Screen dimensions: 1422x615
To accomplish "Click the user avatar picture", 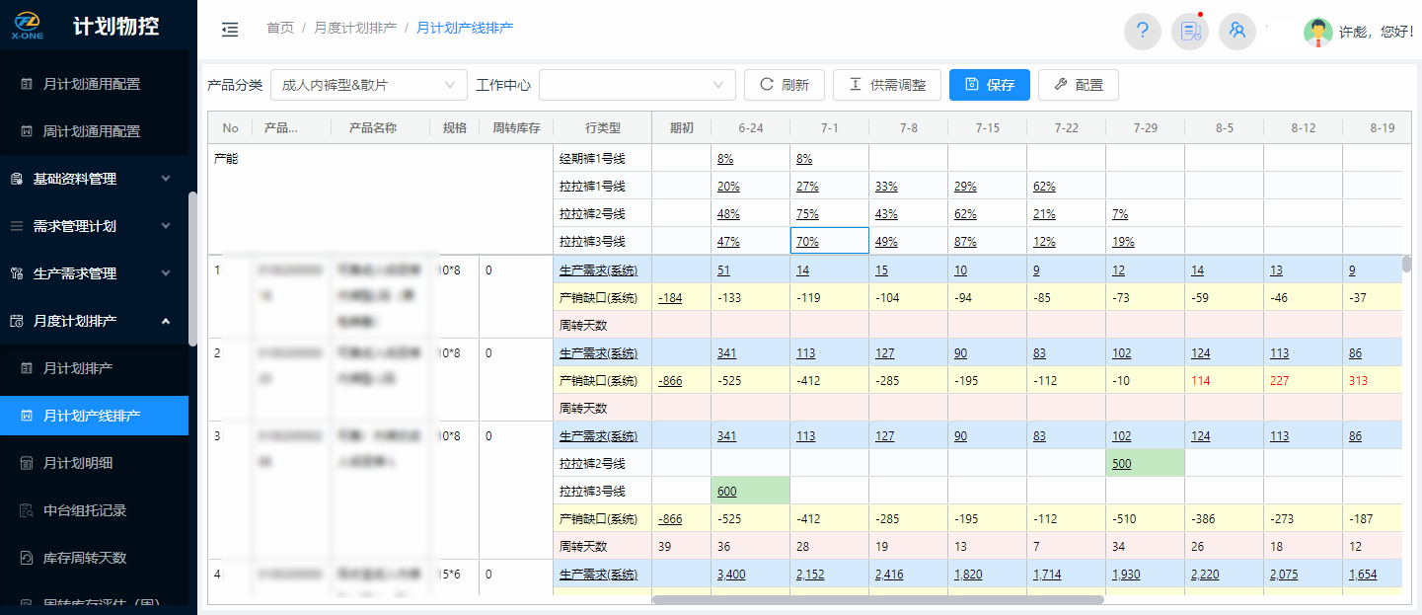I will click(1317, 32).
